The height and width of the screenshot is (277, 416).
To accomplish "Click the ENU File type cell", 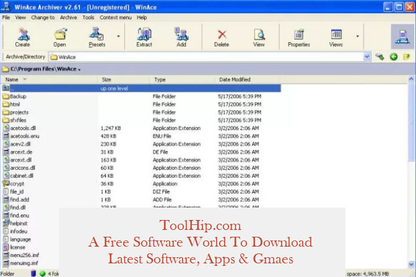I will pos(162,136).
